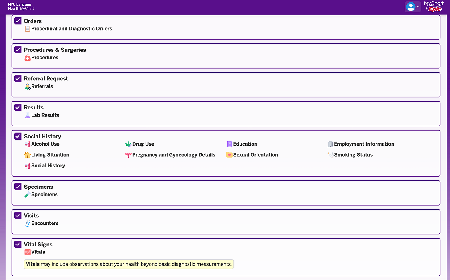450x280 pixels.
Task: Toggle the Referral Request checkbox
Action: (x=18, y=79)
